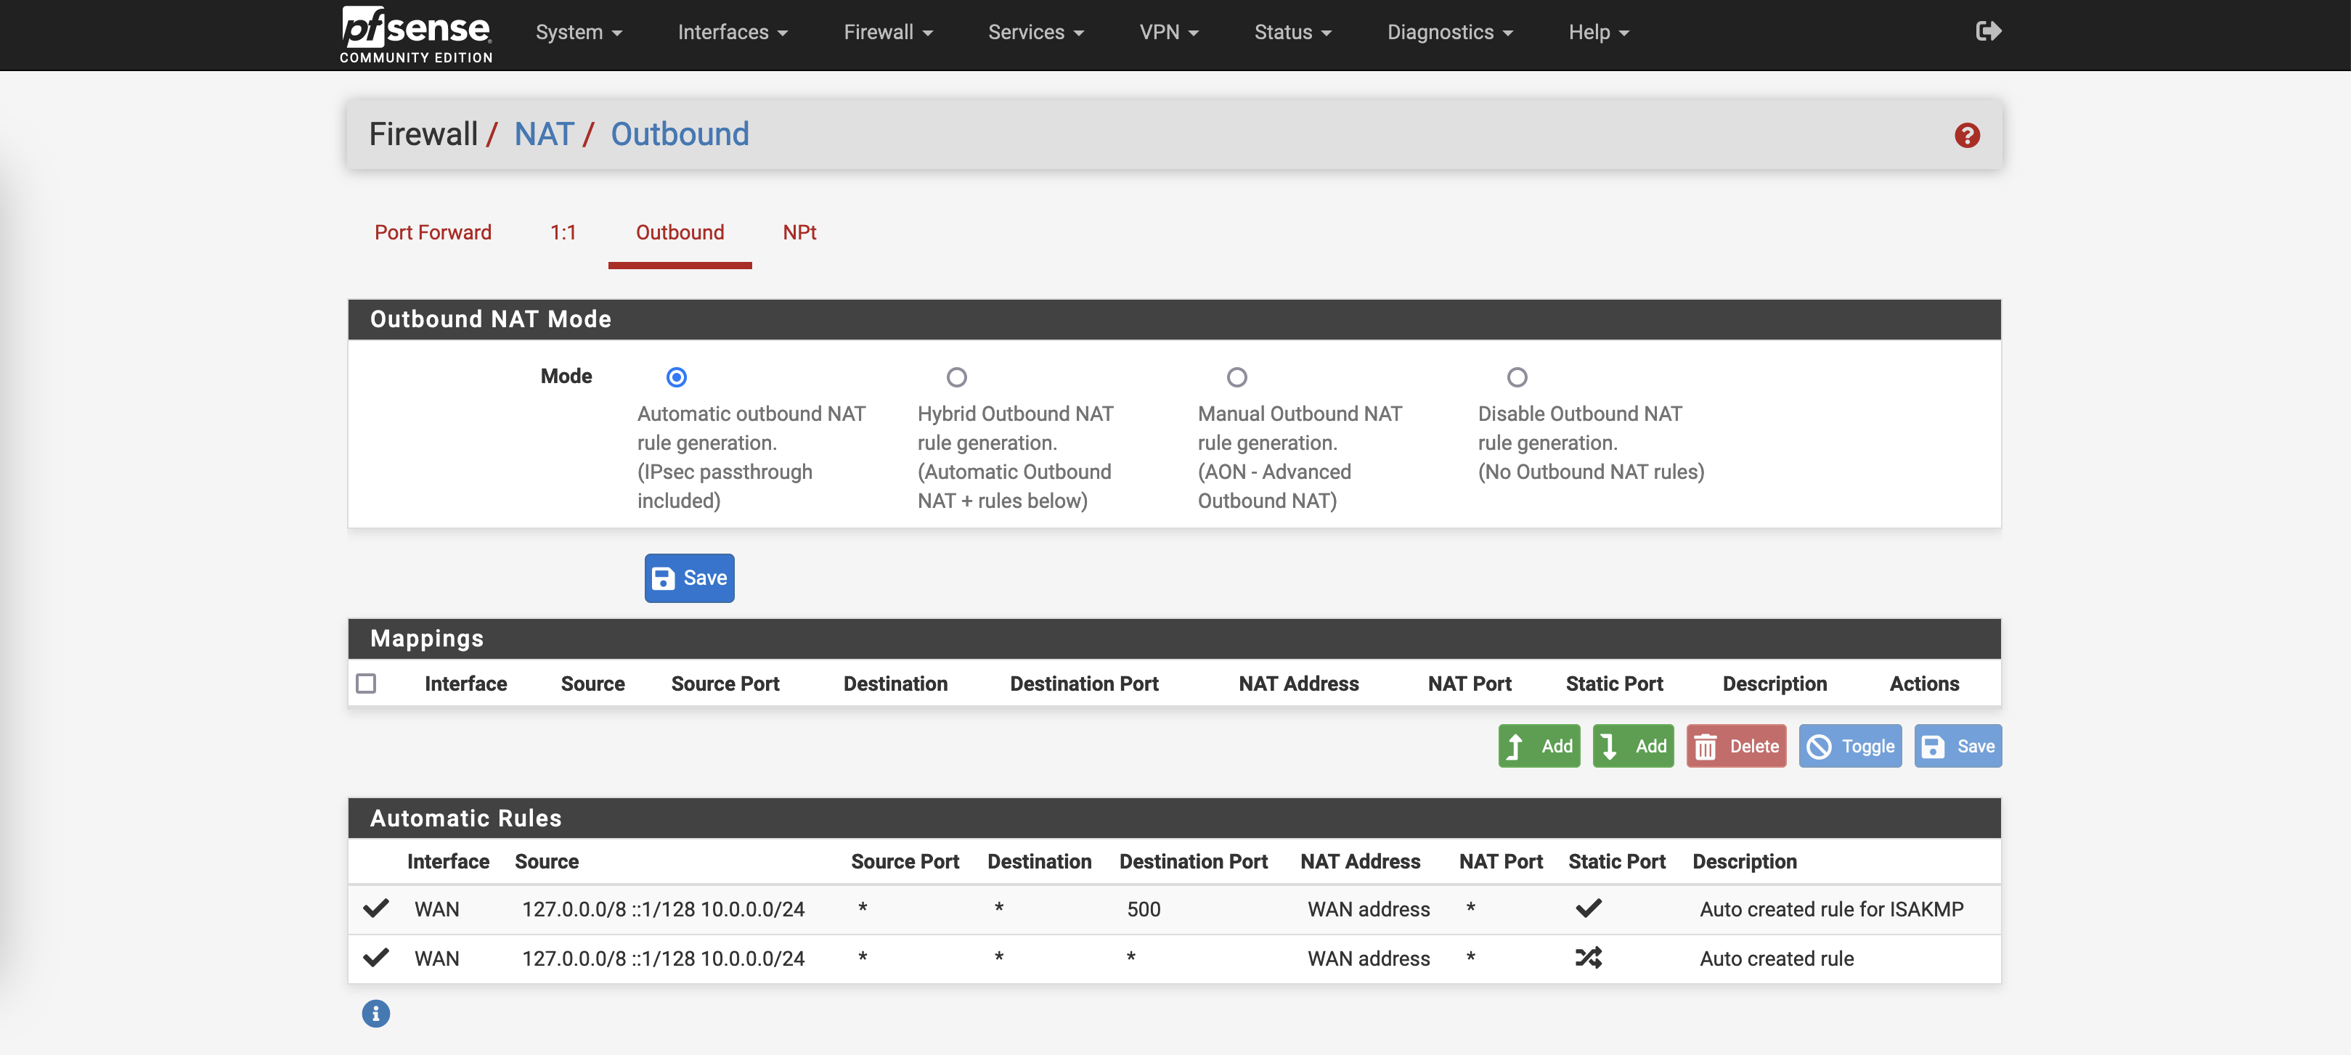The height and width of the screenshot is (1055, 2351).
Task: Select Hybrid Outbound NAT radio button
Action: (x=956, y=377)
